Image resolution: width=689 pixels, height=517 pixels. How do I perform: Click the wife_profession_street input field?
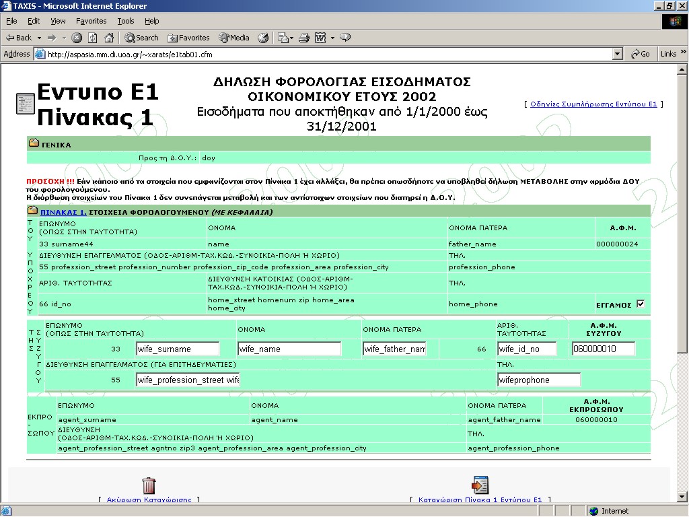point(188,380)
